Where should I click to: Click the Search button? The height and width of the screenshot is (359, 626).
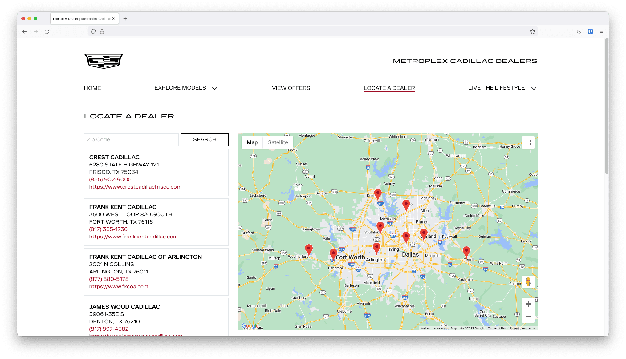205,140
